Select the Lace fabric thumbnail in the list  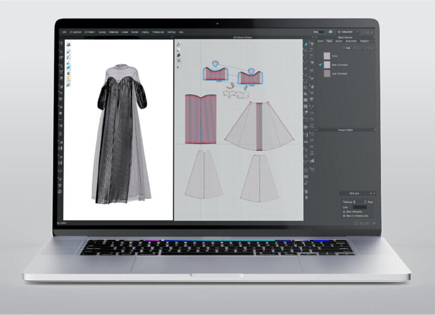pos(327,74)
